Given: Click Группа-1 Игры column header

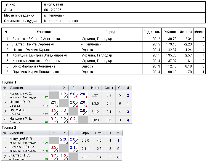Looking at the screenshot, I should click(95, 88).
